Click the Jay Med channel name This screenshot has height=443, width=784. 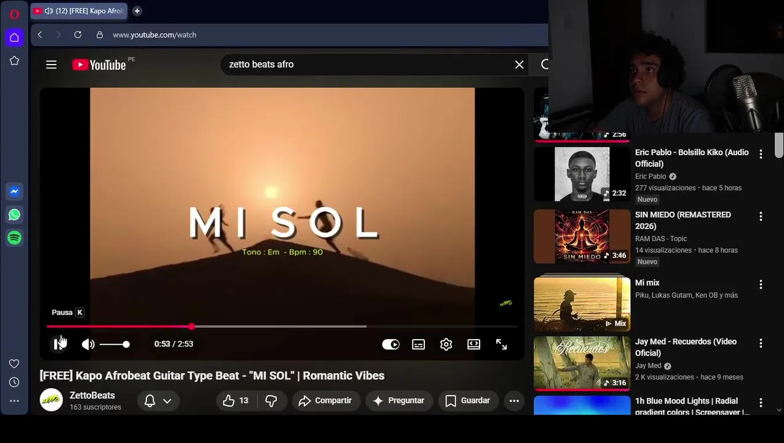648,365
